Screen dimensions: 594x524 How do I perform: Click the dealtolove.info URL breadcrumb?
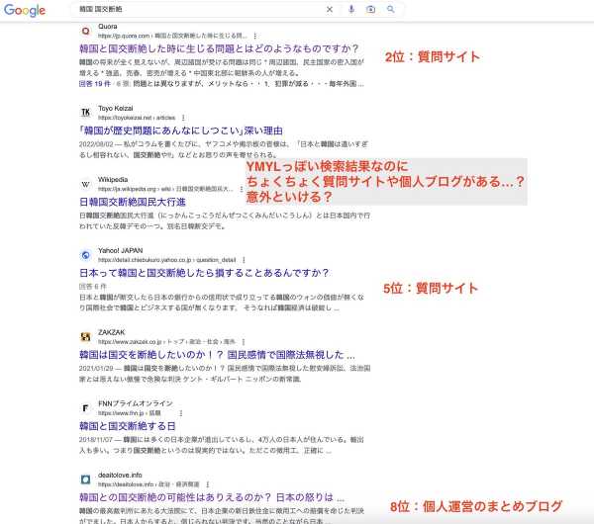coord(148,484)
